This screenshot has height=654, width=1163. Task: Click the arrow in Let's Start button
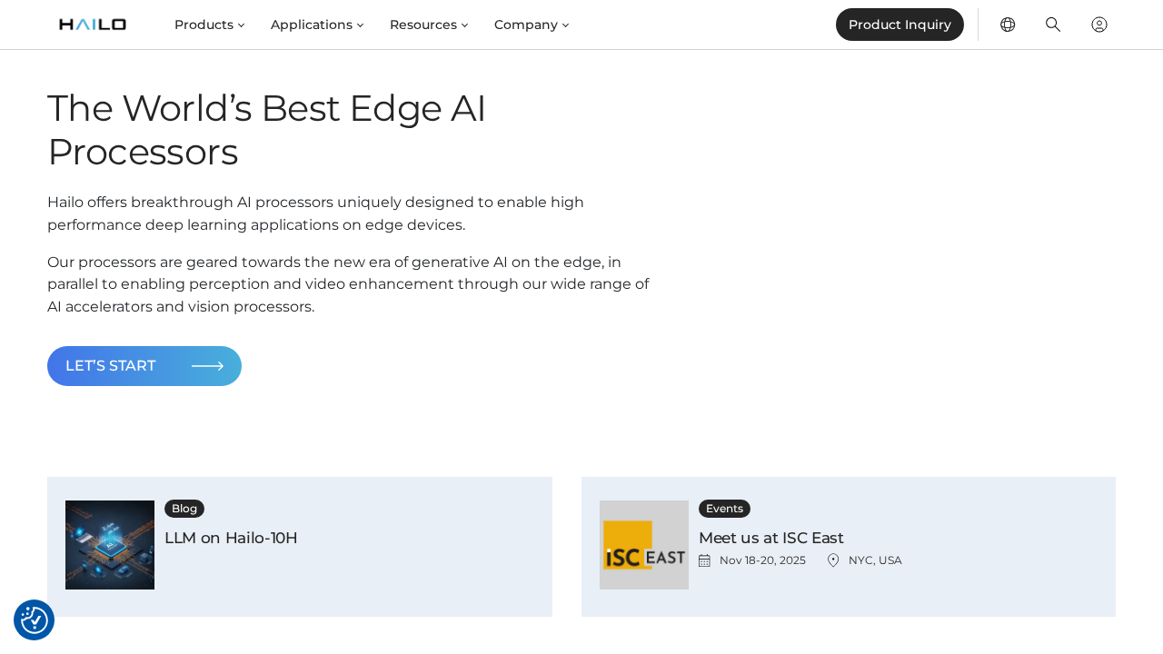pyautogui.click(x=207, y=366)
